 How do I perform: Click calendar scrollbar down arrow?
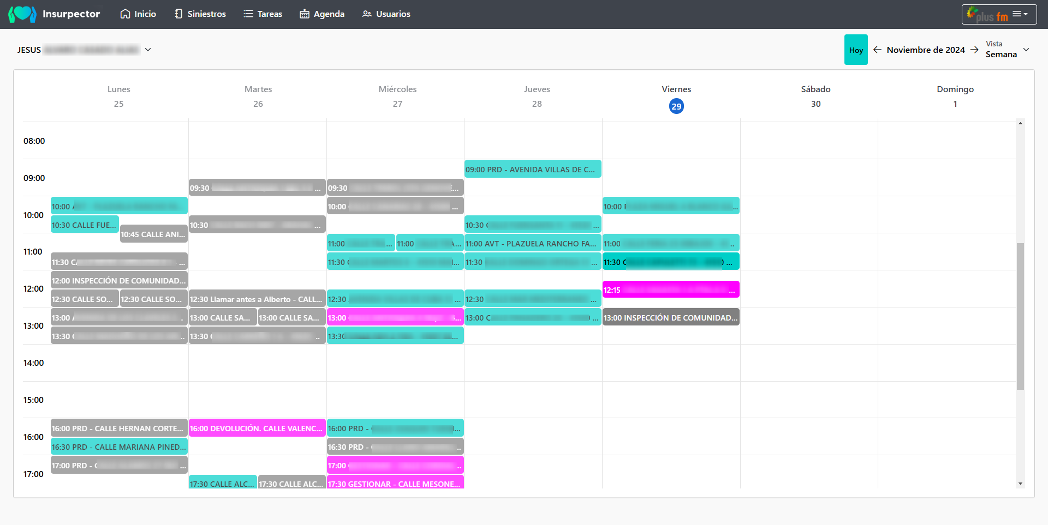tap(1020, 484)
